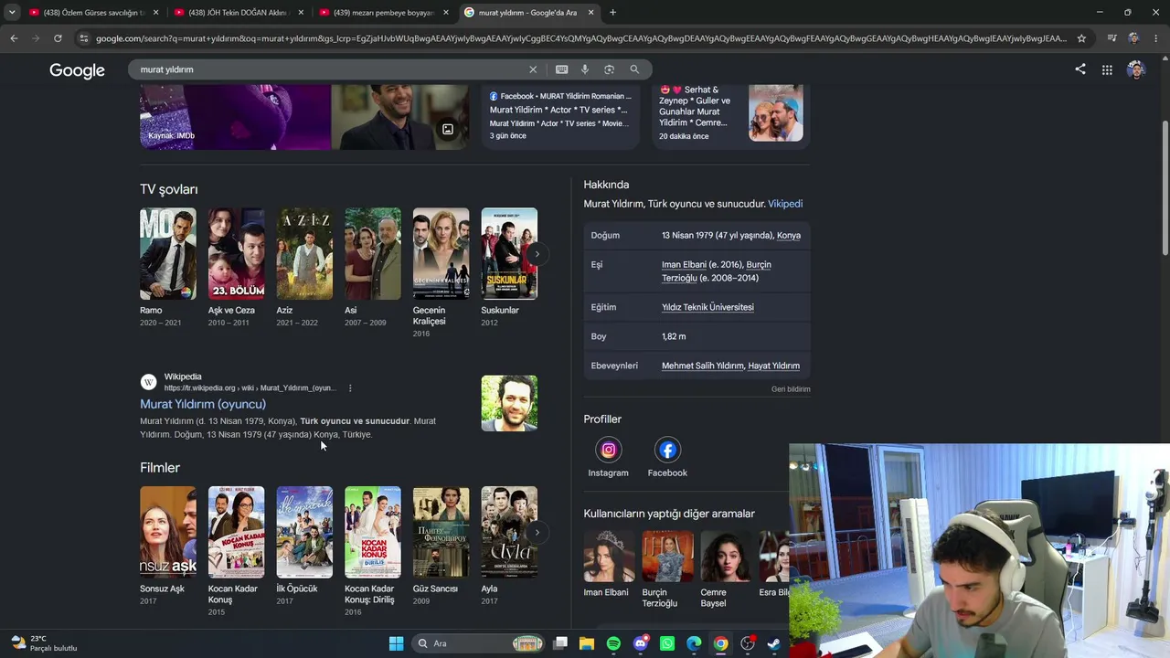This screenshot has height=658, width=1170.
Task: Share the search results page
Action: pyautogui.click(x=1080, y=69)
